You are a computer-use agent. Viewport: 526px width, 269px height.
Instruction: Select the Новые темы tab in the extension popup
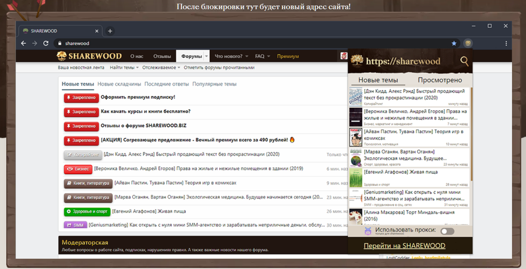pos(378,80)
